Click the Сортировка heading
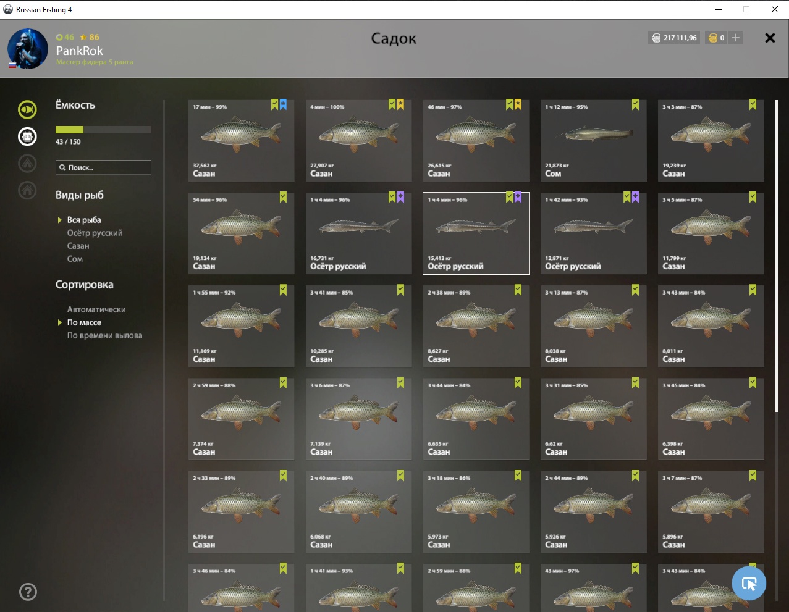This screenshot has height=612, width=789. (x=85, y=285)
